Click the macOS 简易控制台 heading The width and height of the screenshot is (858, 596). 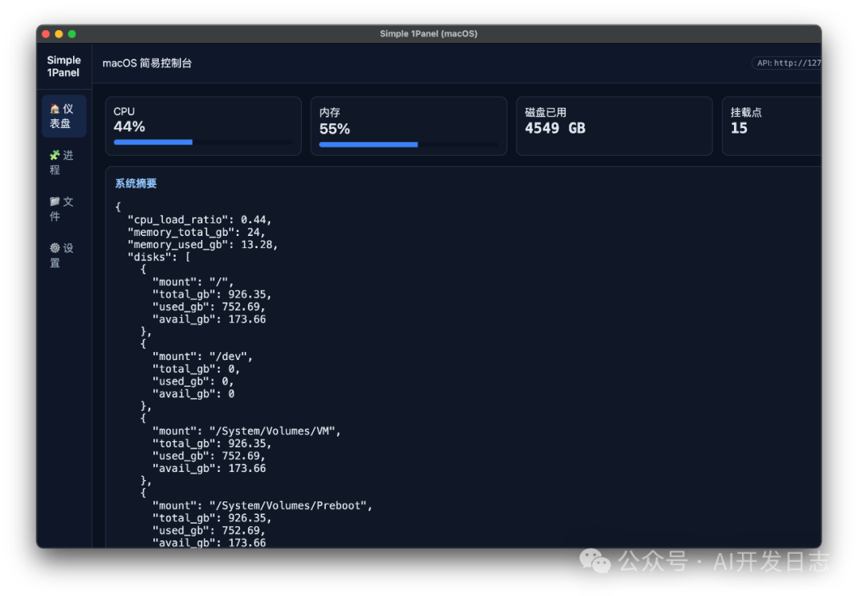click(x=147, y=63)
